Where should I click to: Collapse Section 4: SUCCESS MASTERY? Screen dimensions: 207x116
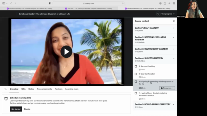point(174,58)
